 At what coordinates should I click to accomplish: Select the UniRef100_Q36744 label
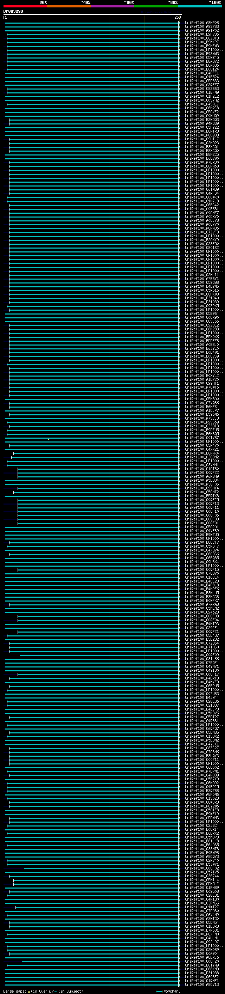[201, 876]
